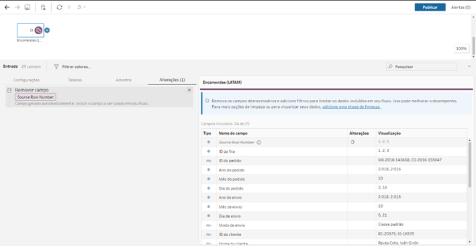
Task: Click the Abc type icon for ID do pedido
Action: coord(209,161)
